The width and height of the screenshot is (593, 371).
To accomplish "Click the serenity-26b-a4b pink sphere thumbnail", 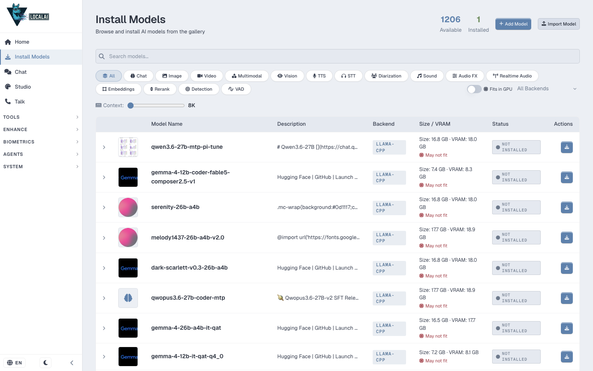I will coord(128,207).
